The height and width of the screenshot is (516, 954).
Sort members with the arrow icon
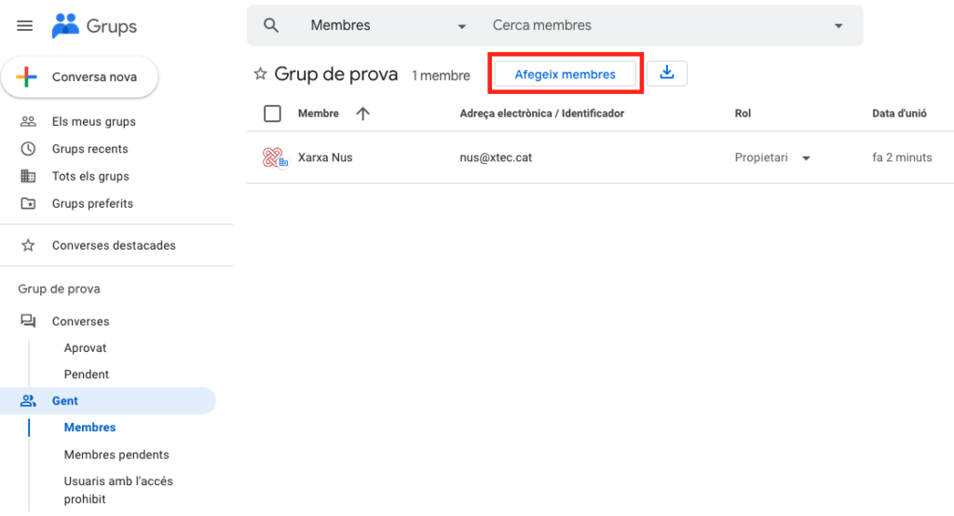tap(363, 114)
